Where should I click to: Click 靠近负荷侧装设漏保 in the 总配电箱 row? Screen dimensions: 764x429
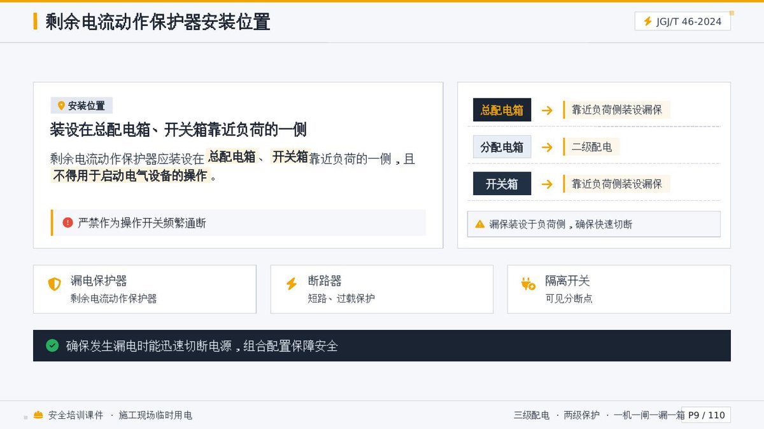point(617,110)
